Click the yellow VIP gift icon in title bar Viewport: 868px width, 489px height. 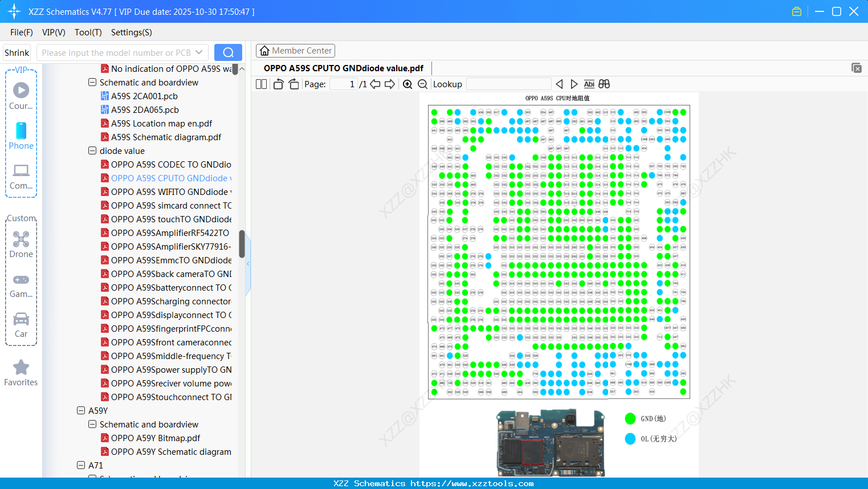pyautogui.click(x=797, y=11)
